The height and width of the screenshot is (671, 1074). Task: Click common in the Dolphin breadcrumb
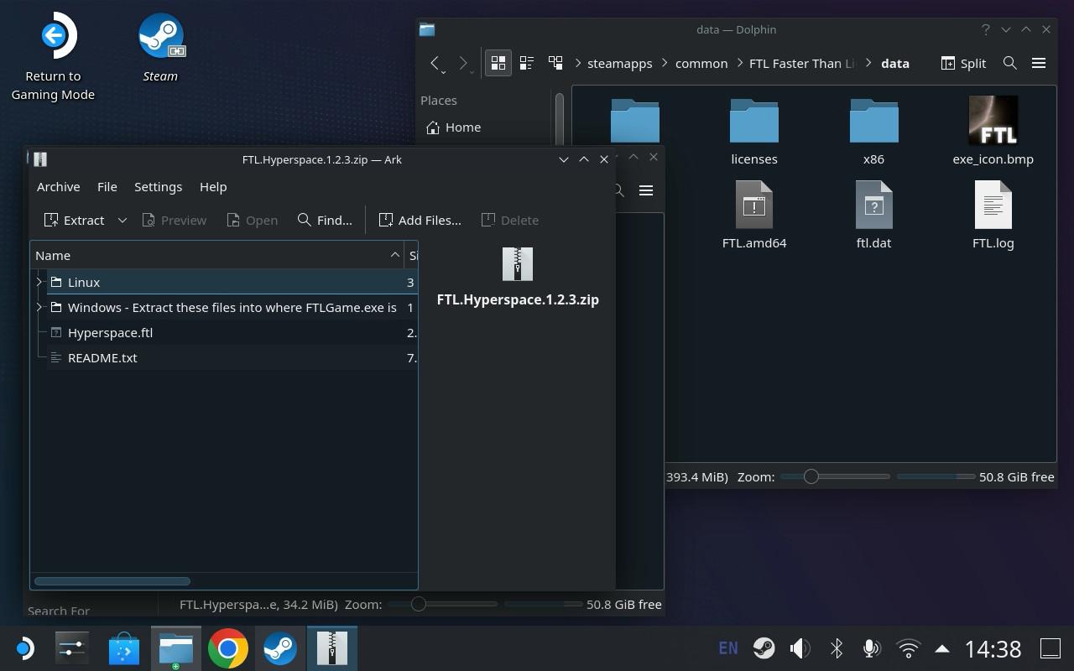click(x=701, y=63)
